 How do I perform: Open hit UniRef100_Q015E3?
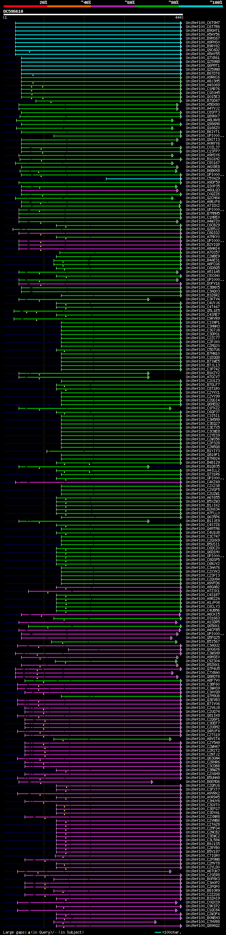click(x=202, y=97)
